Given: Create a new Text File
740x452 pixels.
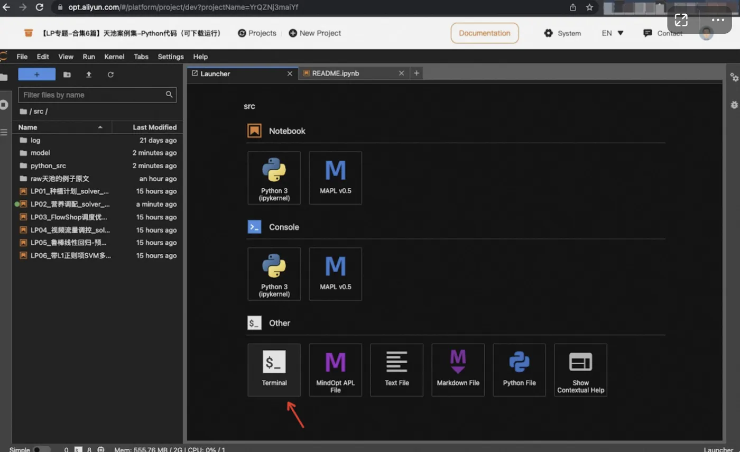Looking at the screenshot, I should pyautogui.click(x=396, y=370).
